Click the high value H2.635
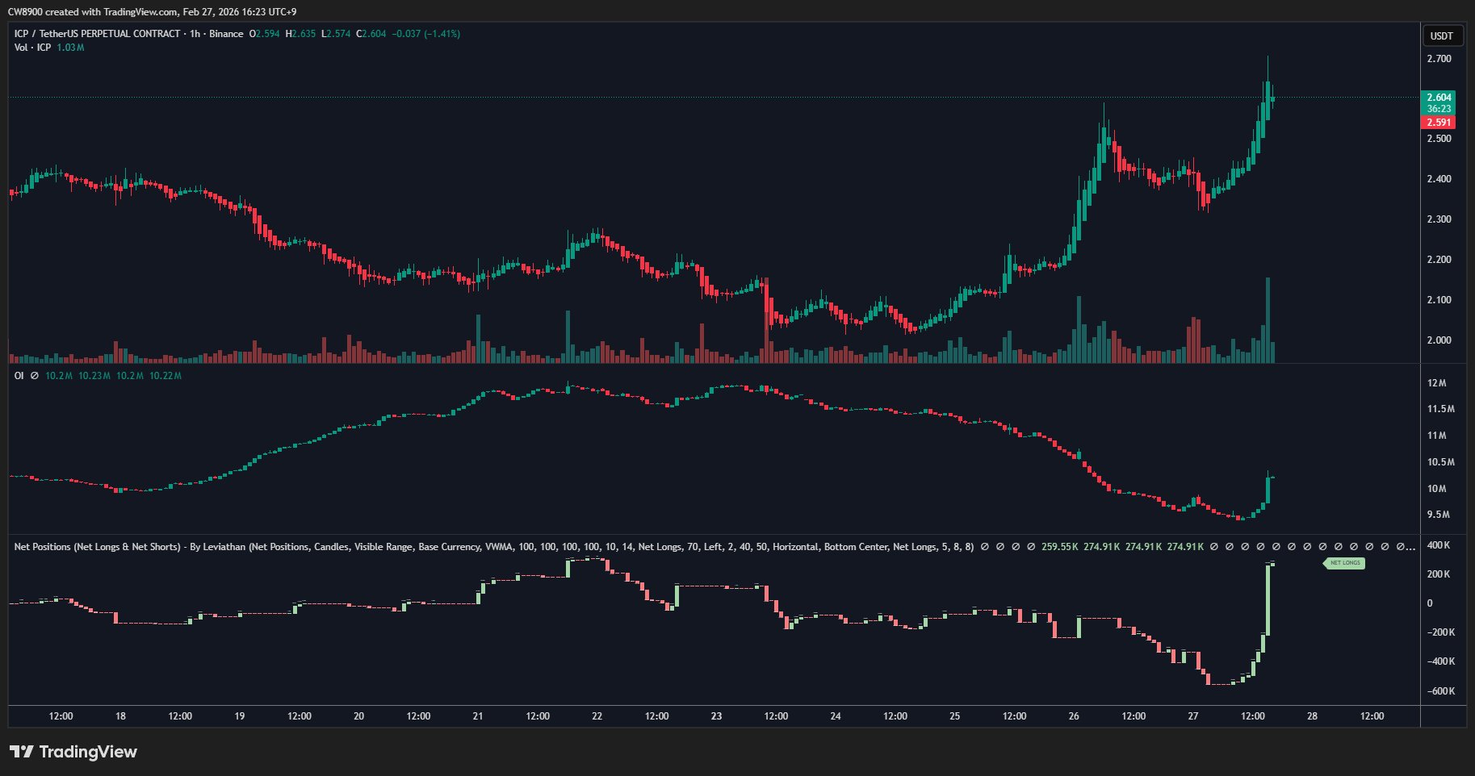This screenshot has height=776, width=1475. (x=300, y=34)
